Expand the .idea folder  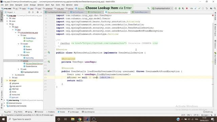point(7,18)
